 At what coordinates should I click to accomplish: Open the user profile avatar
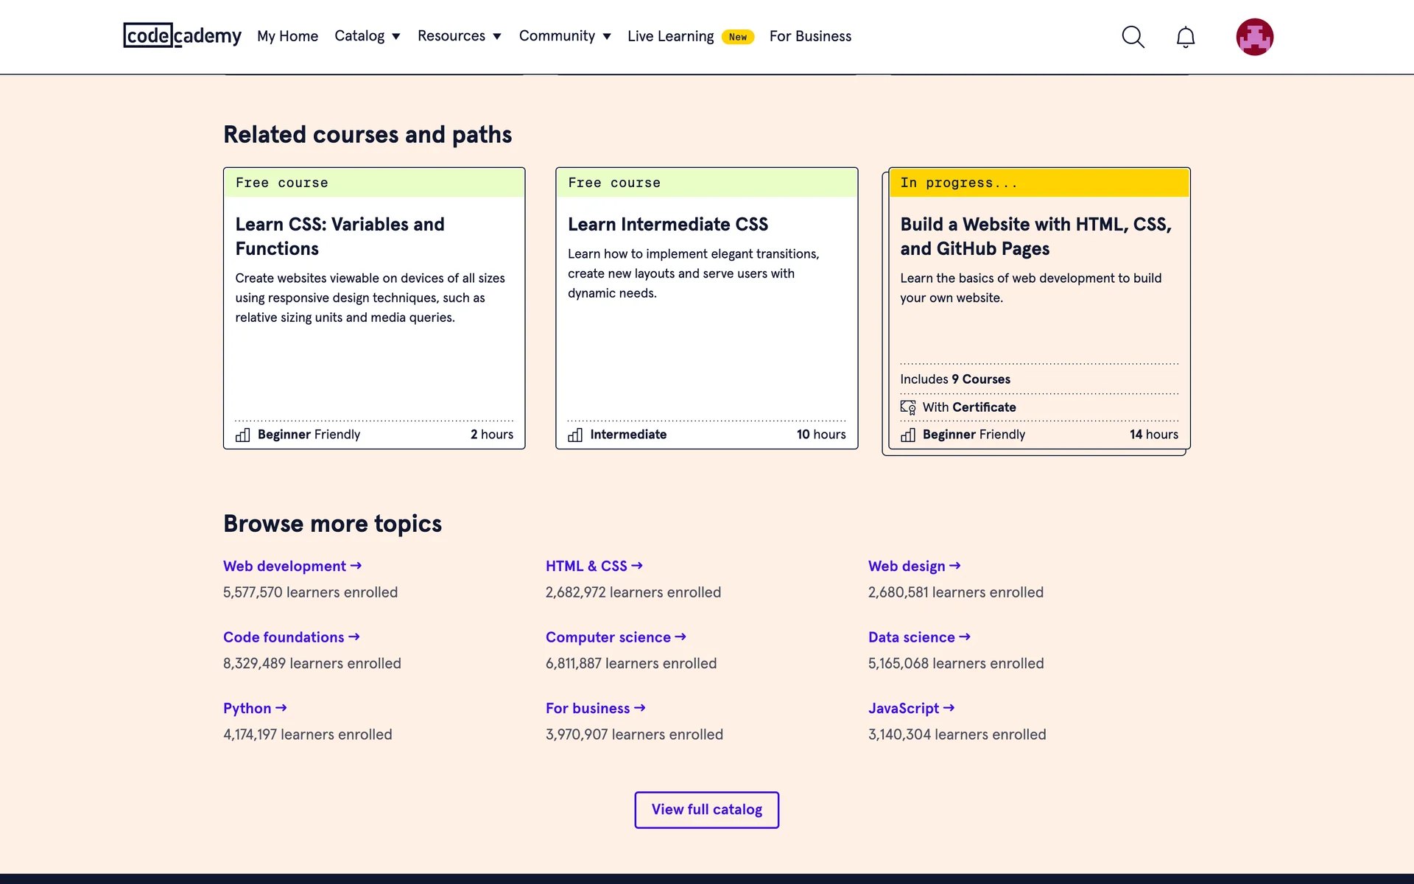1254,37
